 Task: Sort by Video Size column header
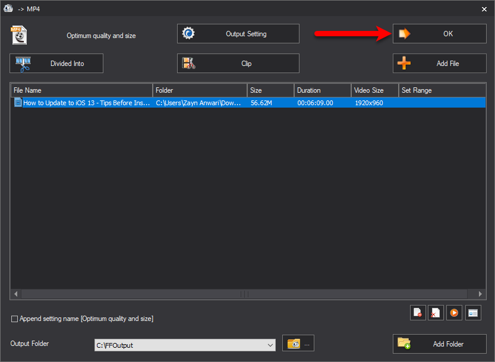point(375,90)
